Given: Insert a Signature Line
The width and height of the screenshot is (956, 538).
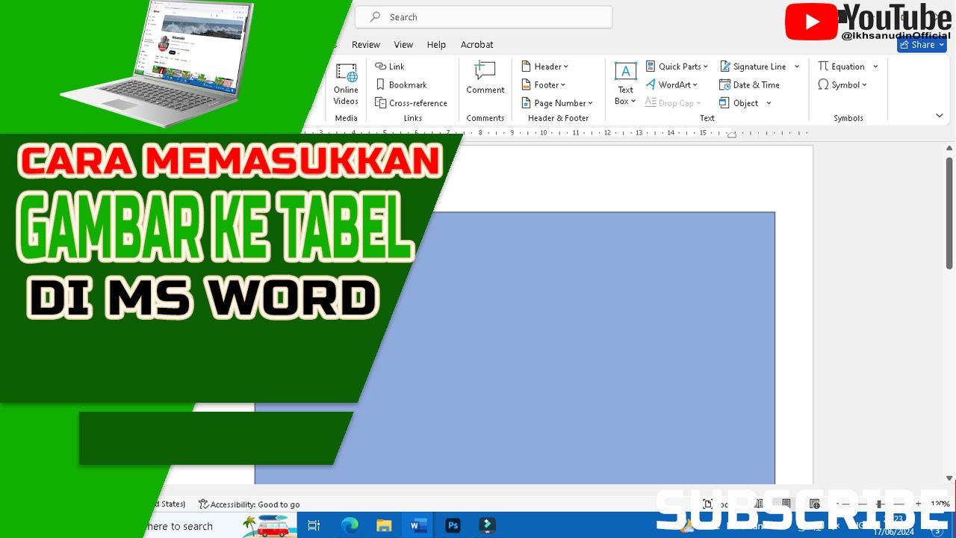Looking at the screenshot, I should click(753, 67).
